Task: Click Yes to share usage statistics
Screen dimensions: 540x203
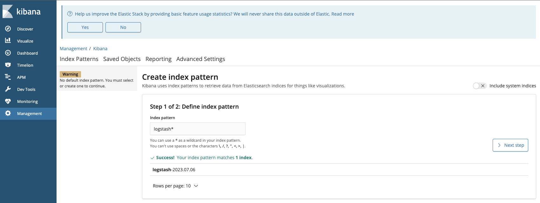Action: (85, 27)
